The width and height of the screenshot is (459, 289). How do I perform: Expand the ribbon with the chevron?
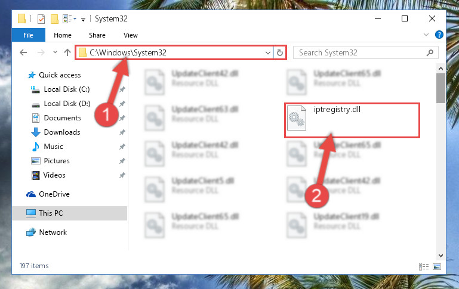426,35
